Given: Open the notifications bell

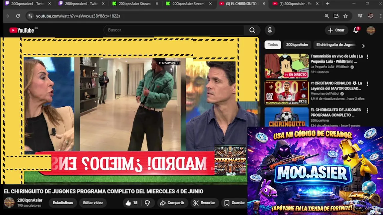Looking at the screenshot, I should 356,30.
